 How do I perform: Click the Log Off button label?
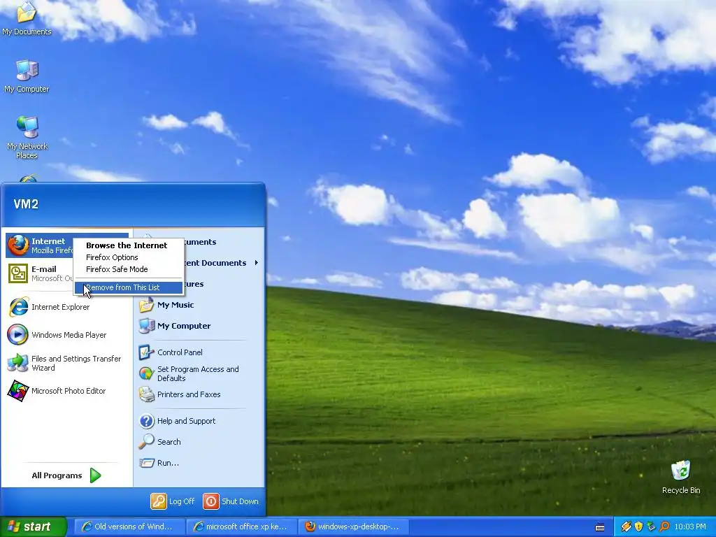coord(182,501)
